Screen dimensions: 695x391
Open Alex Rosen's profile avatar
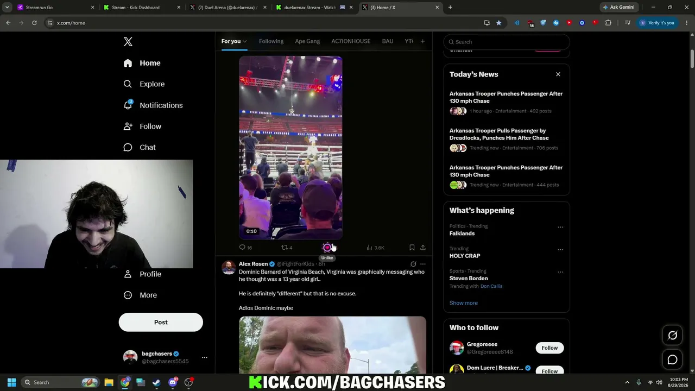point(229,268)
